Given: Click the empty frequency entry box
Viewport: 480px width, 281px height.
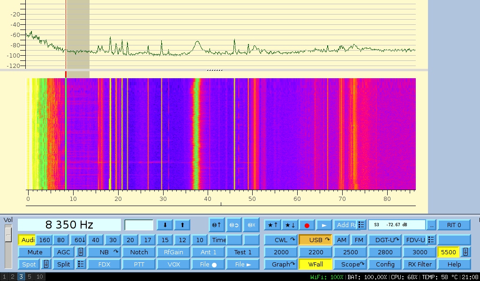Looking at the screenshot, I should (x=139, y=225).
